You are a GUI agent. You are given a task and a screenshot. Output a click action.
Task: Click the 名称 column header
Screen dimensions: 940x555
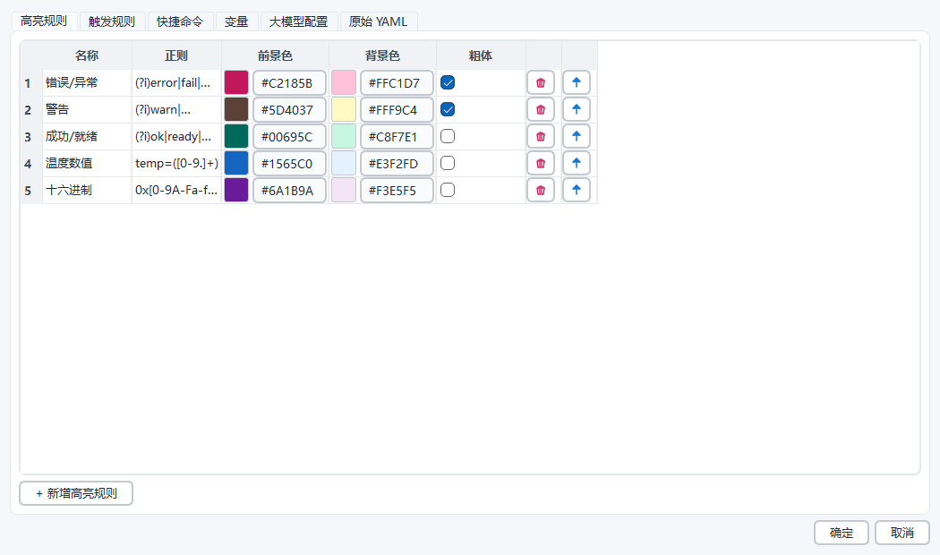[87, 55]
